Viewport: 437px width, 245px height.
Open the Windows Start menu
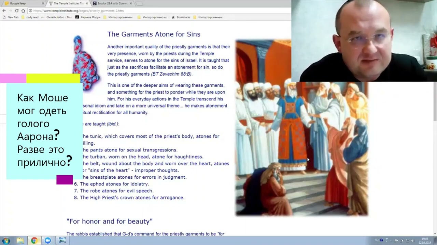tap(6, 241)
